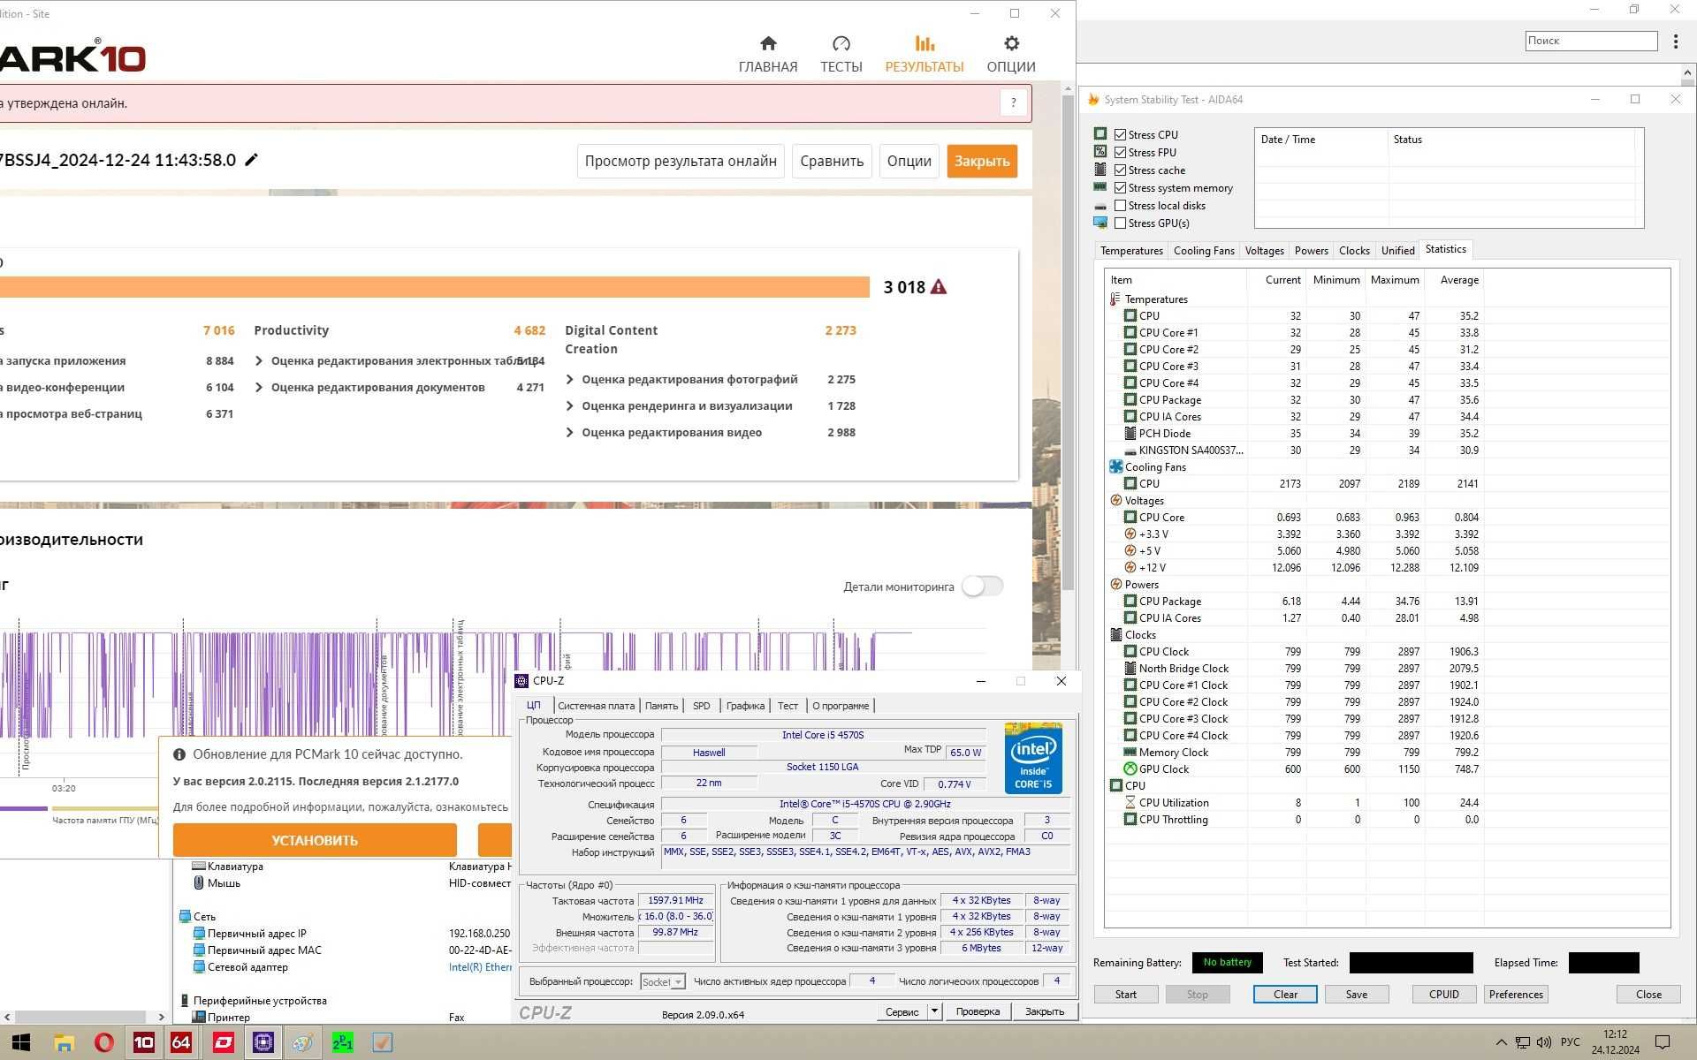1697x1060 pixels.
Task: Click УСТАНОВИТЬ to install the update
Action: tap(315, 840)
